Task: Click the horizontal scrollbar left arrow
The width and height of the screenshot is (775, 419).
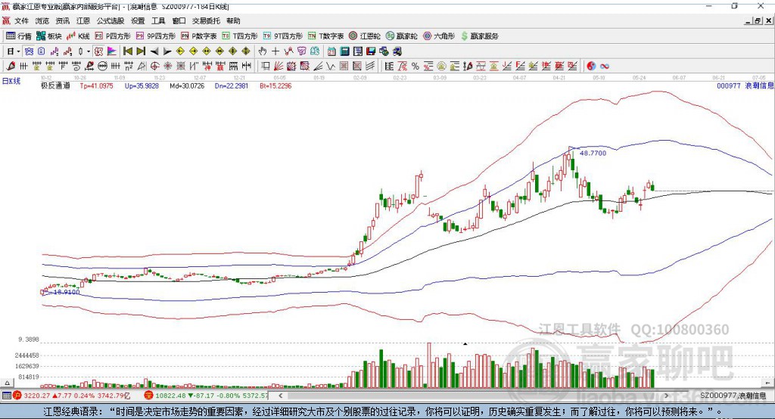Action: pyautogui.click(x=280, y=396)
